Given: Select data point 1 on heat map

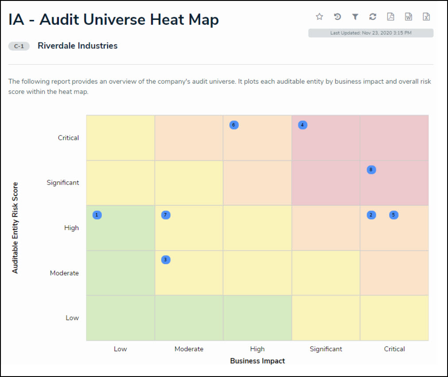Looking at the screenshot, I should point(97,215).
